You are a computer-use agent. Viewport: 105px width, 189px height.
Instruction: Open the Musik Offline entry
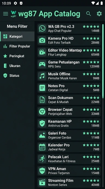click(69, 76)
